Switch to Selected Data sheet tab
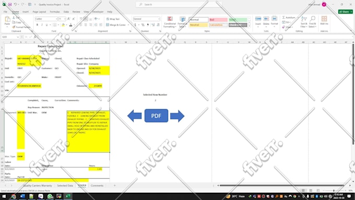 click(x=65, y=185)
